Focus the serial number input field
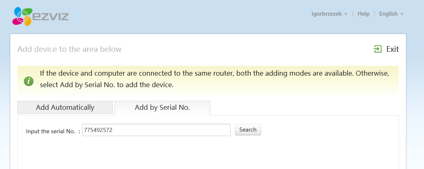This screenshot has height=169, width=424. 156,130
